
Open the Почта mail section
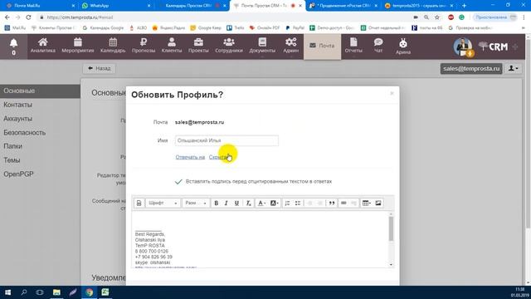322,46
